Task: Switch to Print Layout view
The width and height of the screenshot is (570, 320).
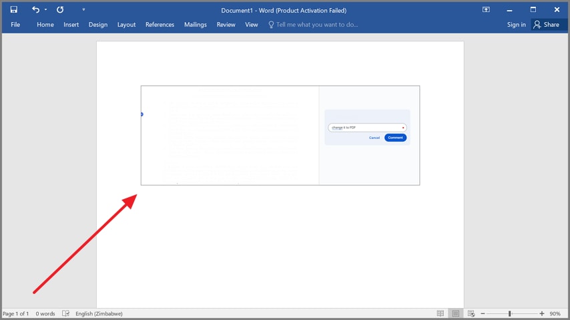Action: point(455,313)
